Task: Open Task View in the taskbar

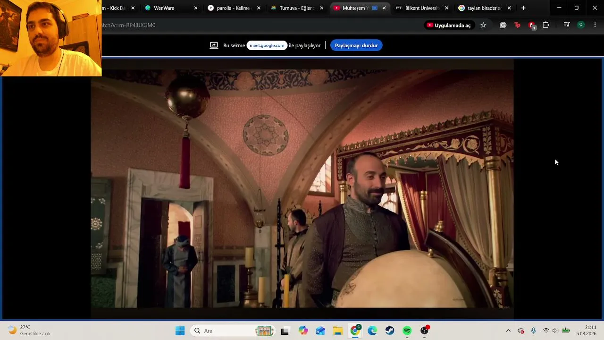Action: point(285,331)
